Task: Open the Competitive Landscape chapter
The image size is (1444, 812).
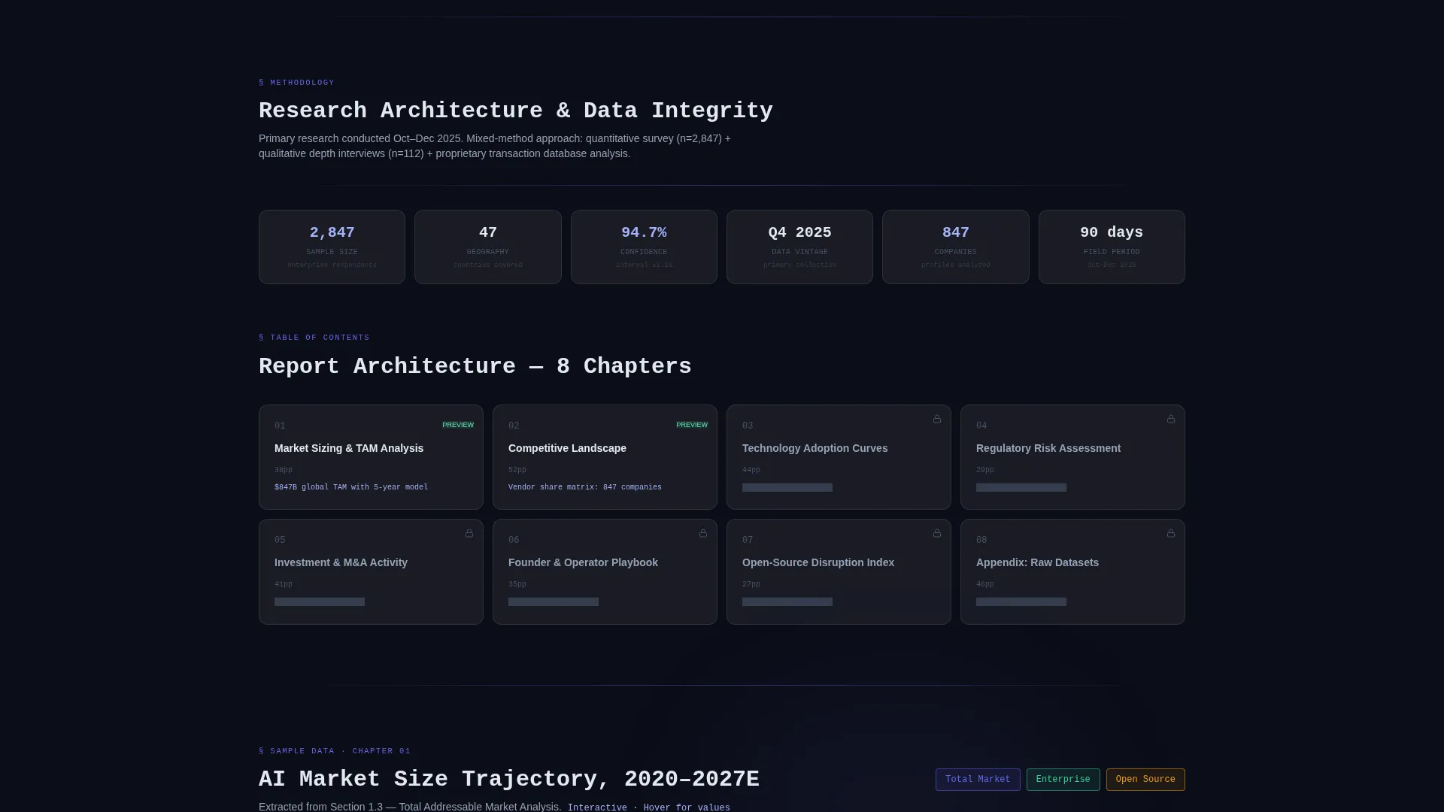Action: [605, 457]
